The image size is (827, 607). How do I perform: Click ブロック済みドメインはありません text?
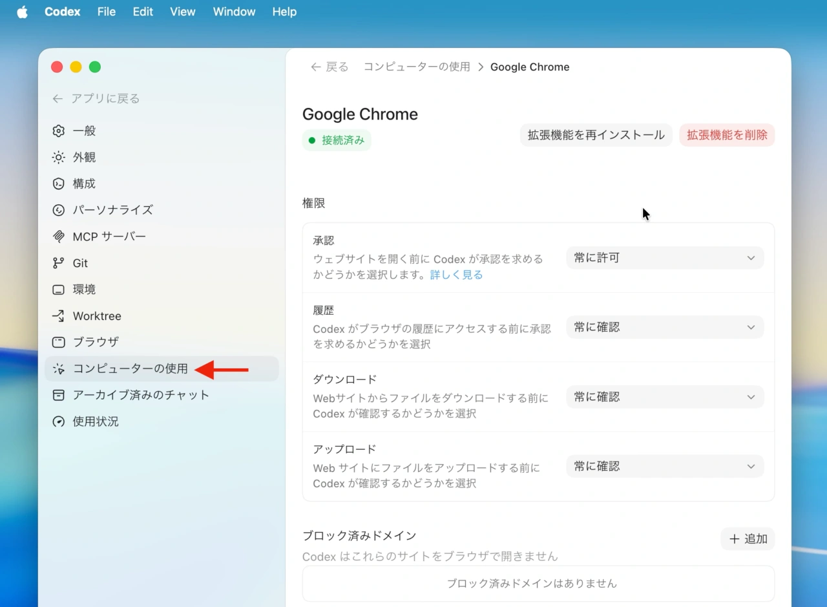(532, 584)
